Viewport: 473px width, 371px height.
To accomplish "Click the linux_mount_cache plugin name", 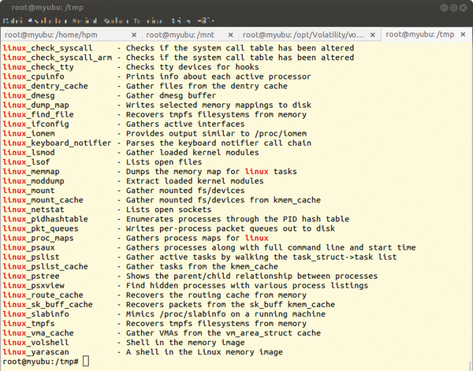I will click(x=43, y=200).
